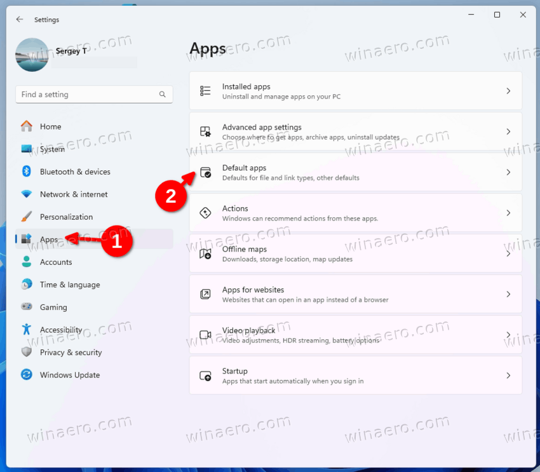The image size is (540, 472).
Task: Click the Home house icon
Action: point(27,126)
